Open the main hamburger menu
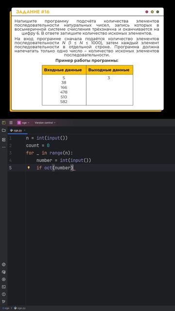Viewport: 175px width, 311px height. point(11,122)
